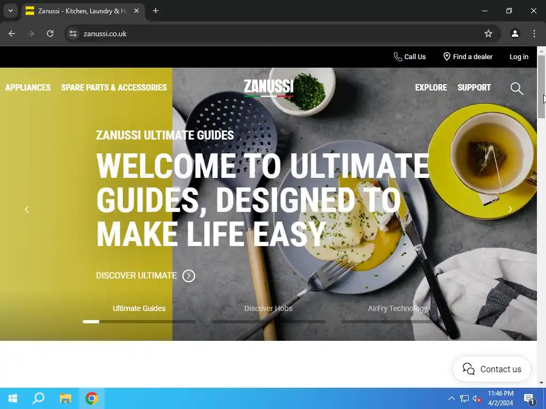Click the taskbar clock showing 11:46 PM
This screenshot has width=546, height=409.
500,398
